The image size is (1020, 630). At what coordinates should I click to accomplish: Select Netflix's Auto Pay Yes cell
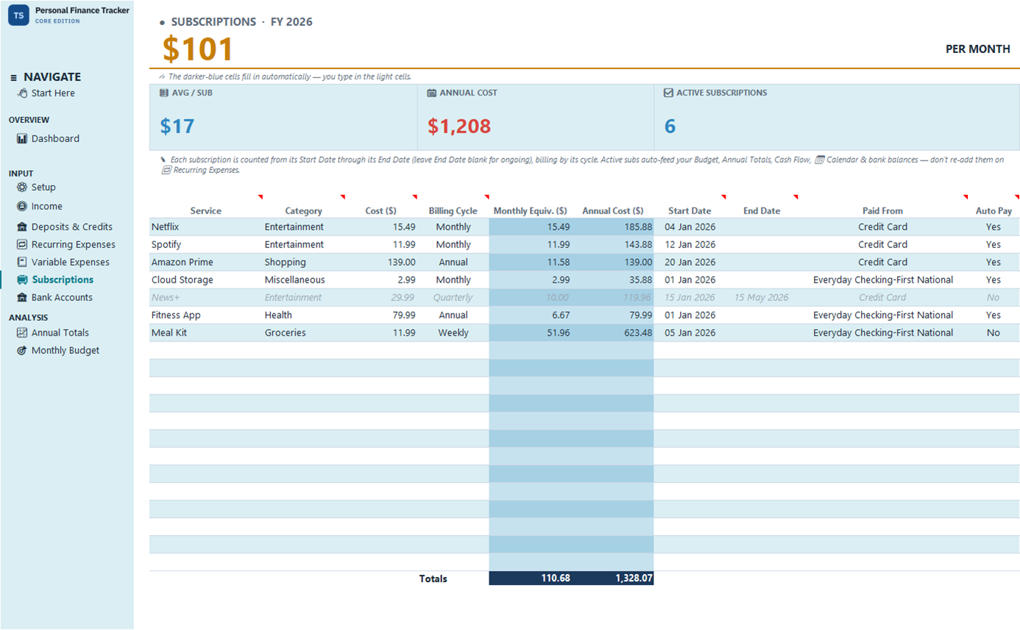994,227
